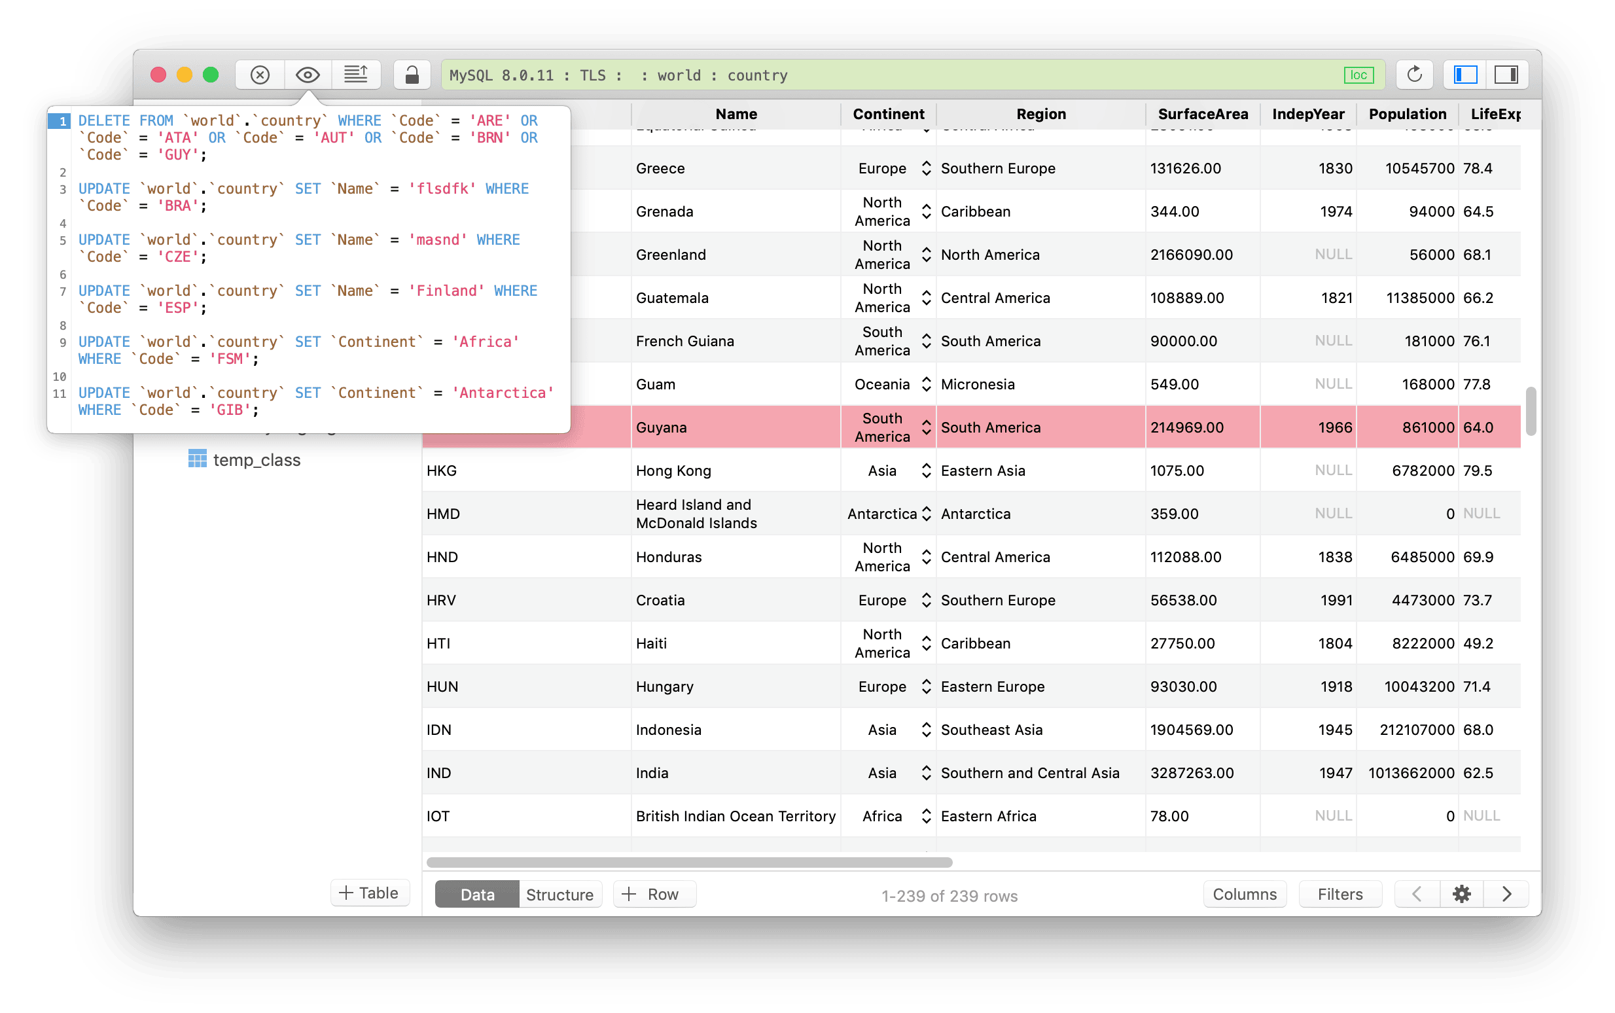Open the Columns button
This screenshot has height=1013, width=1615.
pyautogui.click(x=1245, y=895)
